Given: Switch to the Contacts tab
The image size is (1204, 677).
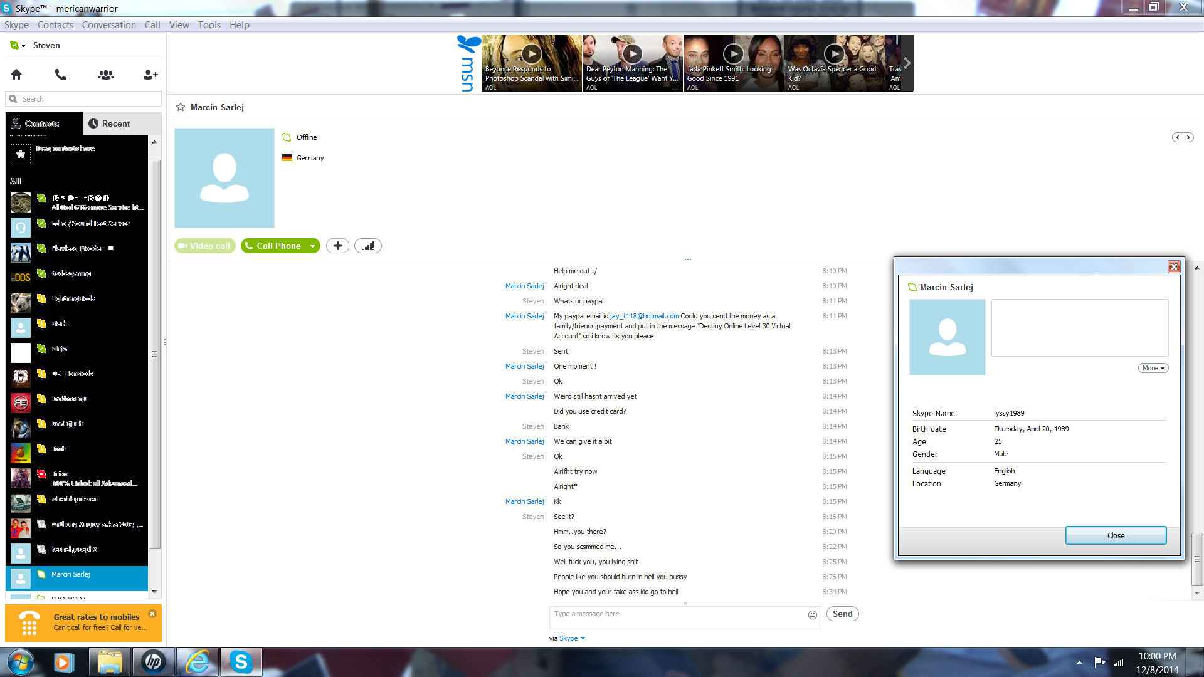Looking at the screenshot, I should tap(44, 123).
